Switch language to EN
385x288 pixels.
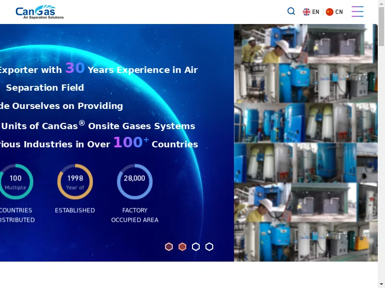[316, 12]
